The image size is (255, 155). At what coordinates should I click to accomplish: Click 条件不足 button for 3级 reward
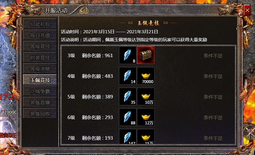[213, 56]
